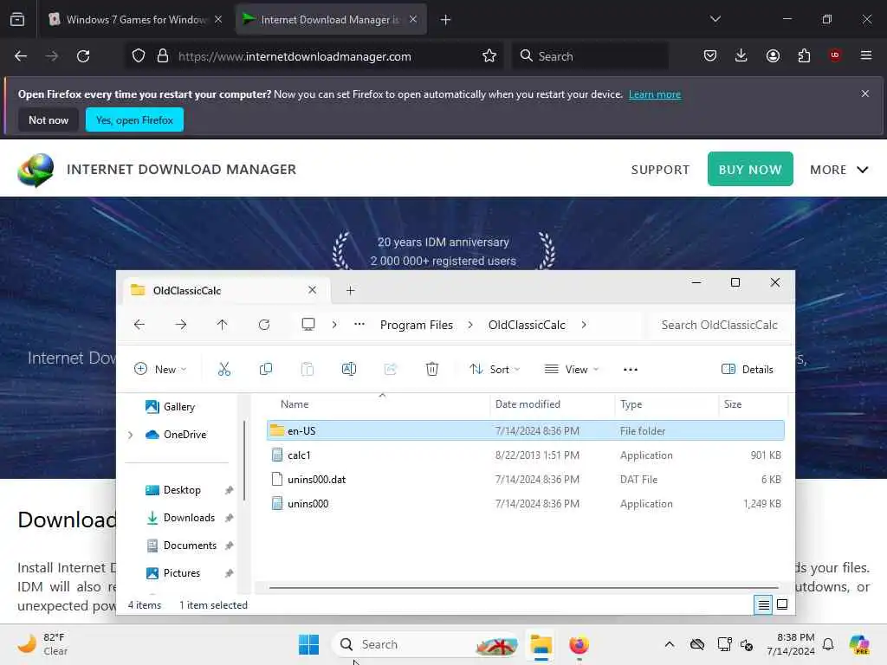Click the Paste clipboard icon in Explorer
The height and width of the screenshot is (665, 887).
[308, 369]
